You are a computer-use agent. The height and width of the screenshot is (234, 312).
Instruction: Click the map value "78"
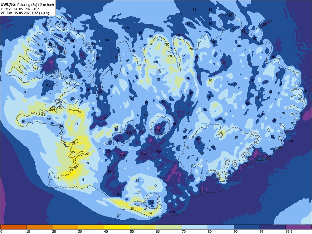coord(77,124)
